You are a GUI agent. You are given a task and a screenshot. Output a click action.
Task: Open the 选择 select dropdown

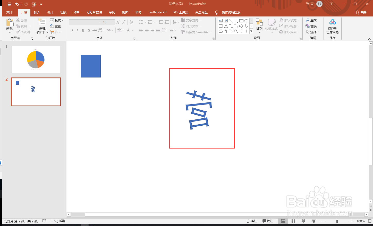point(313,32)
